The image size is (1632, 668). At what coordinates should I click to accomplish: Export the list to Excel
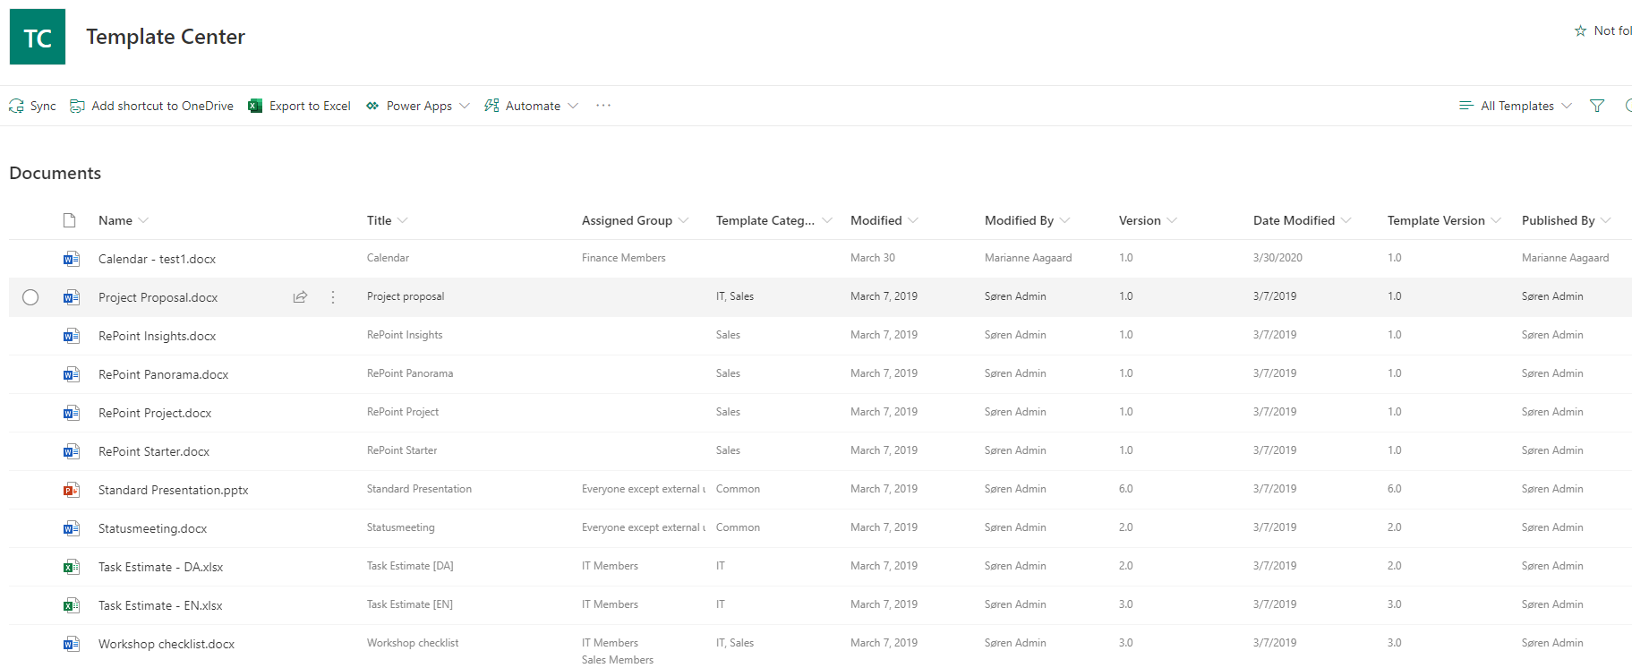coord(300,106)
